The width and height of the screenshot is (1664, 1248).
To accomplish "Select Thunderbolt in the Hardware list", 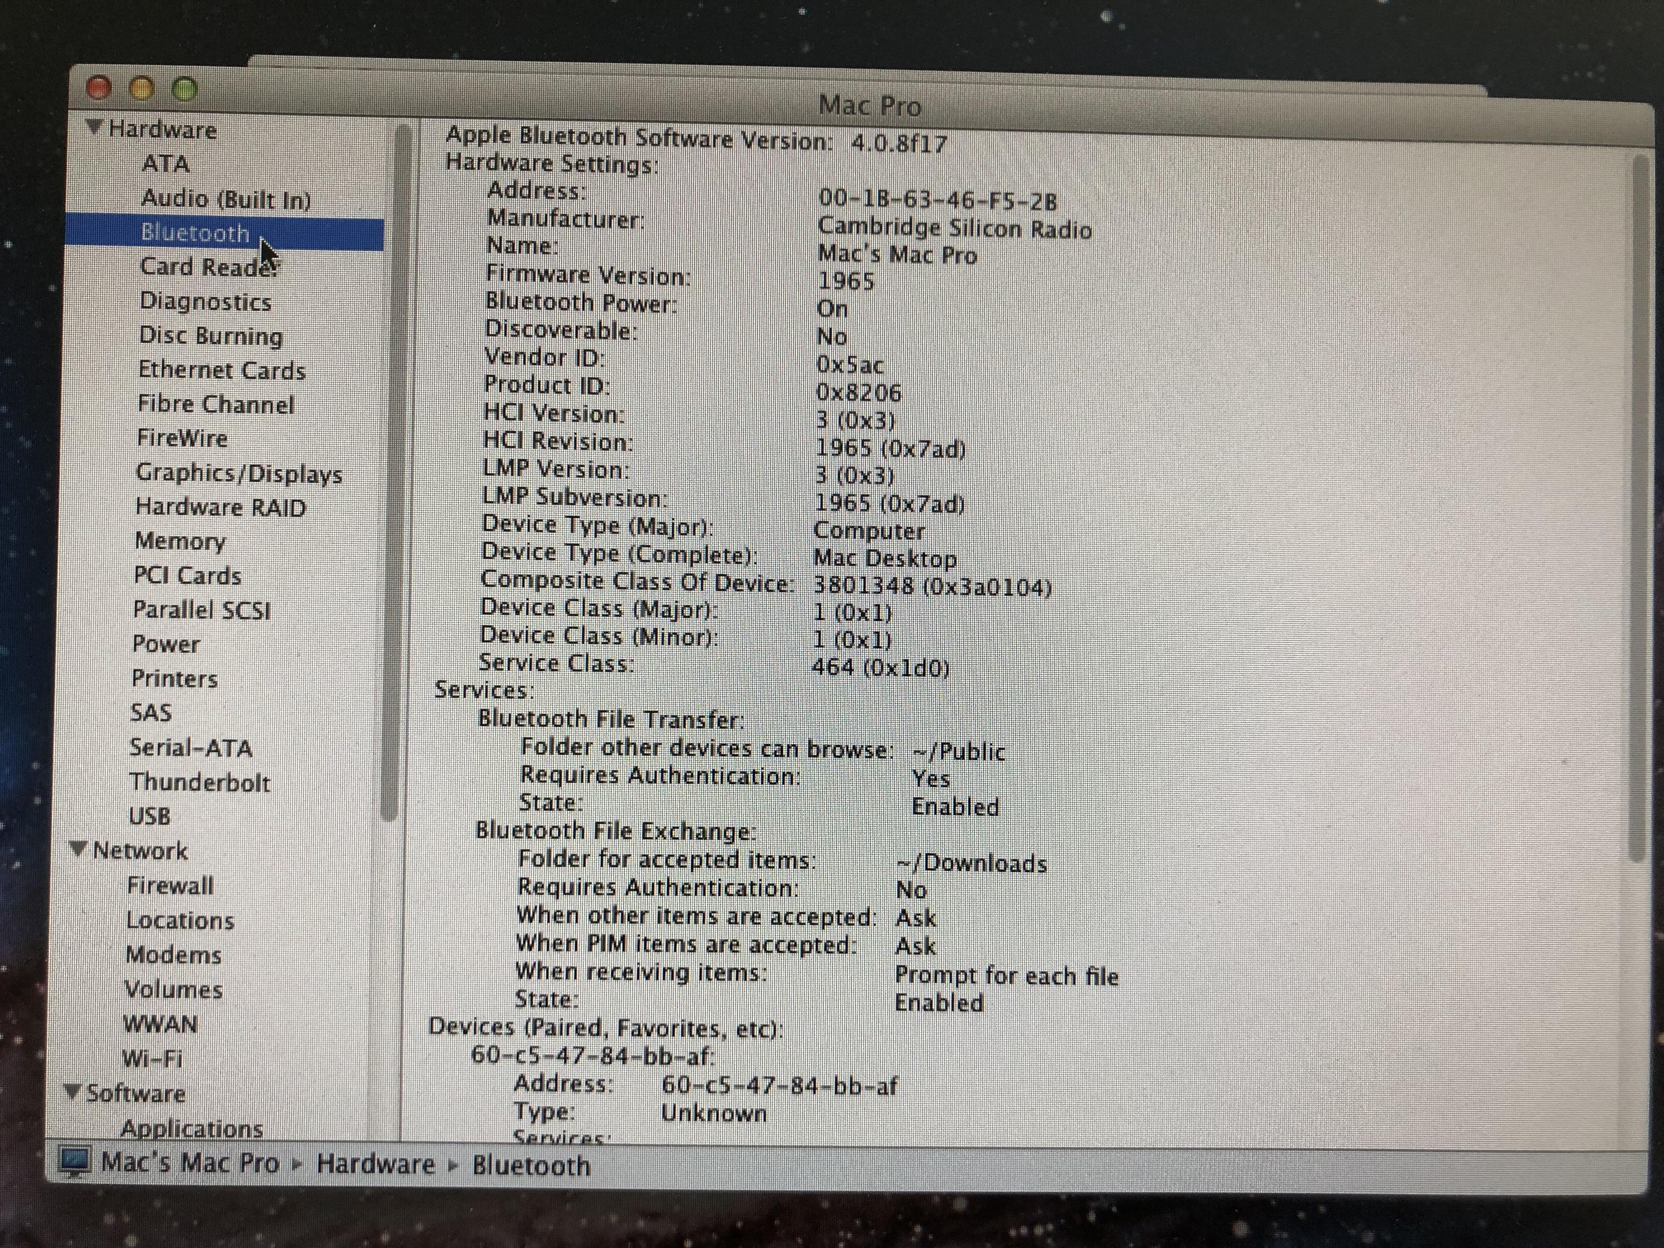I will click(x=199, y=782).
